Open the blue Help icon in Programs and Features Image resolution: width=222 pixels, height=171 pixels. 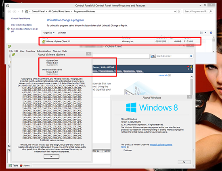coord(211,33)
